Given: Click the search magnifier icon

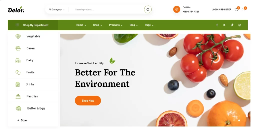Looking at the screenshot, I should [x=148, y=10].
